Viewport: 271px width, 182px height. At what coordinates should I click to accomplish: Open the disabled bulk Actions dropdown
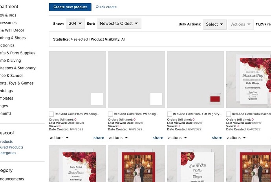coord(241,24)
